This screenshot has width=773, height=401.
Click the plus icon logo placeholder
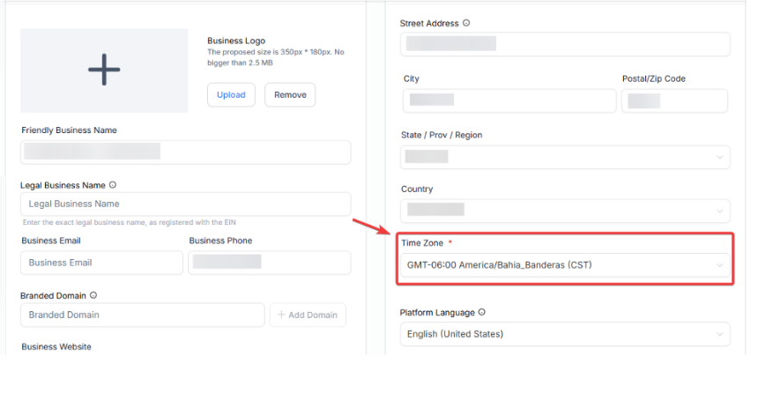[x=104, y=70]
